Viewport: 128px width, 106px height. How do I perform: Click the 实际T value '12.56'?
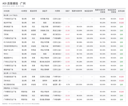(68, 62)
